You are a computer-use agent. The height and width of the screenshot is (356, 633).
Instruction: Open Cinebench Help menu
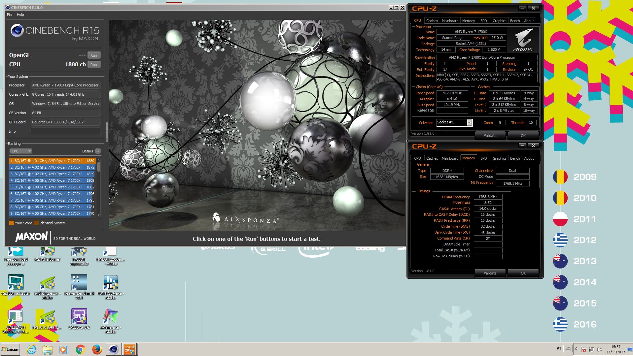pos(20,15)
